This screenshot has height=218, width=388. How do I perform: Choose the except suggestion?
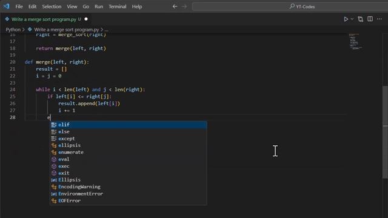128,139
